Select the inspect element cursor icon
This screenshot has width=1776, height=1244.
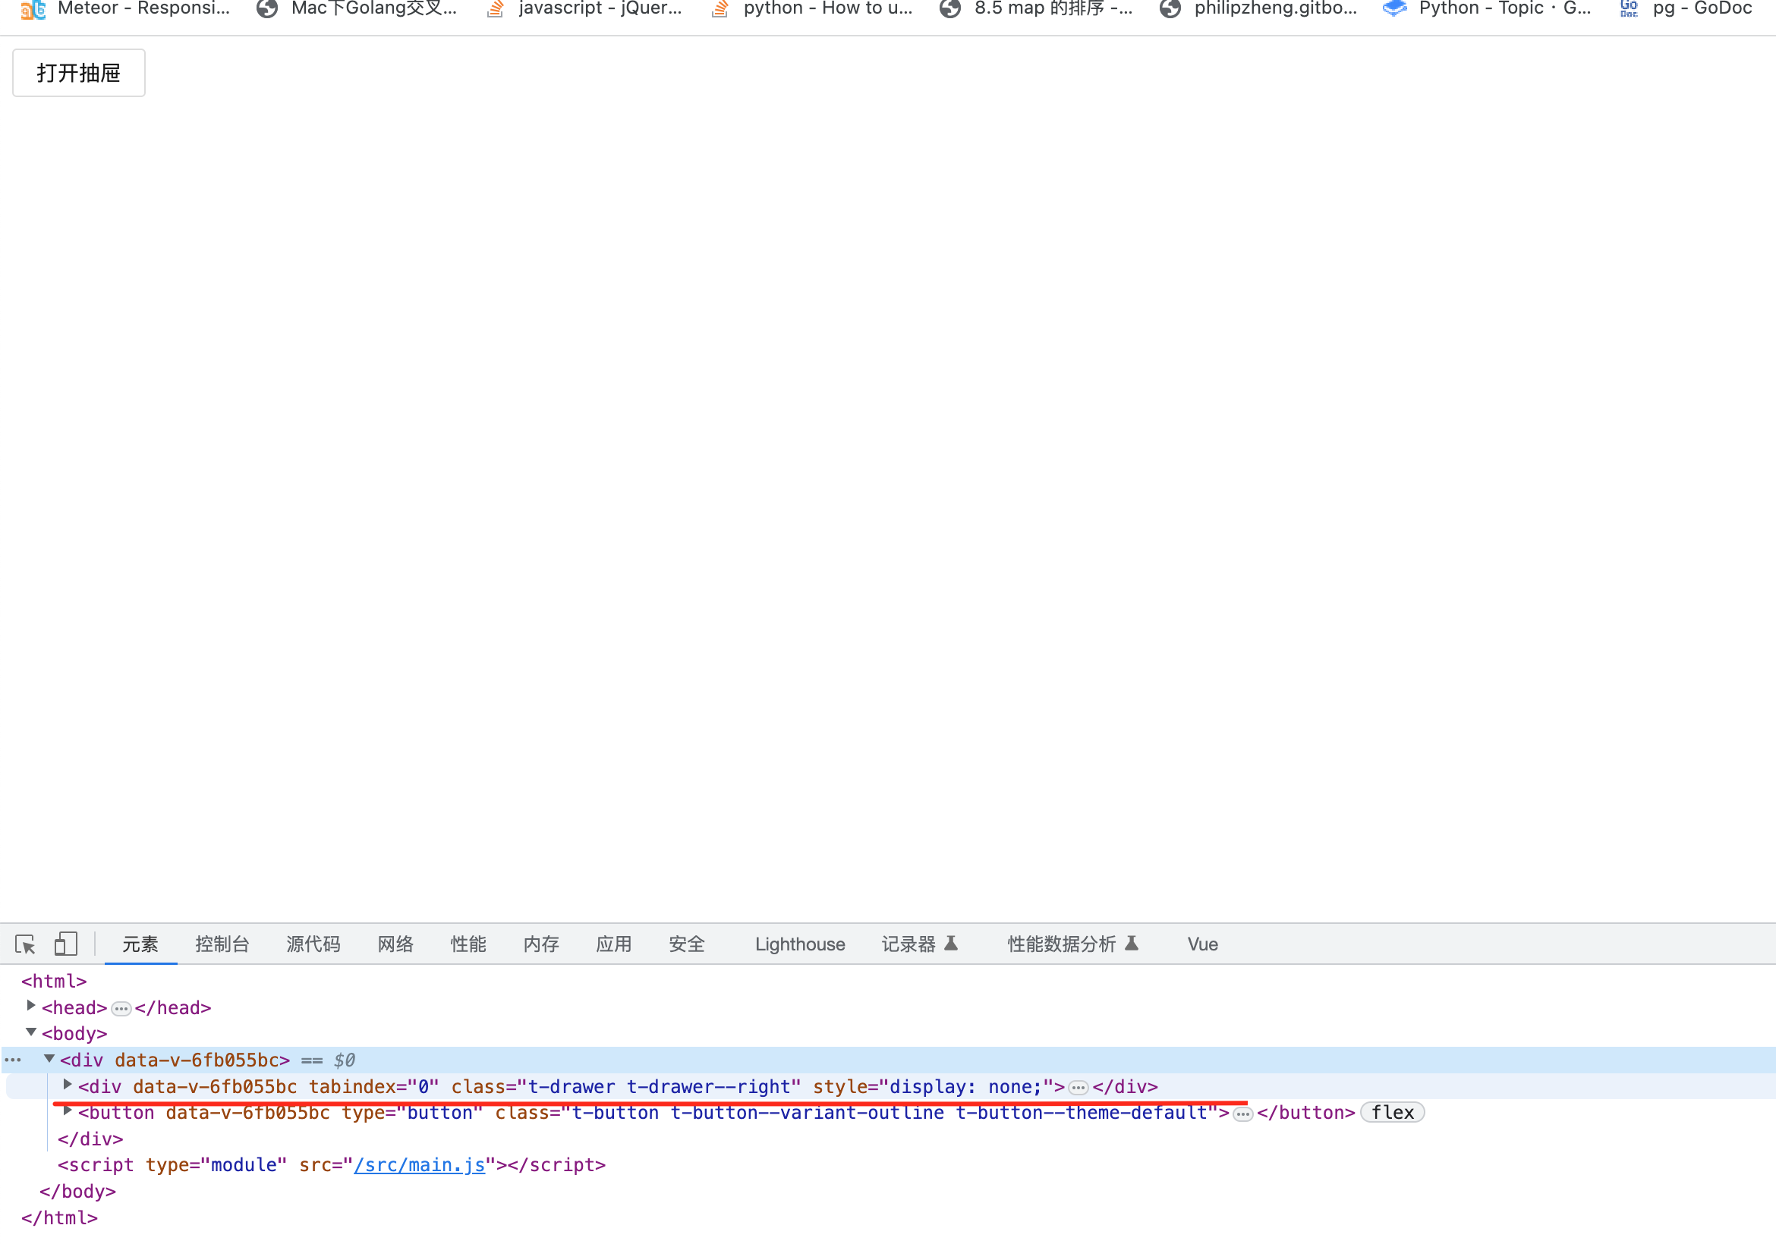tap(26, 944)
